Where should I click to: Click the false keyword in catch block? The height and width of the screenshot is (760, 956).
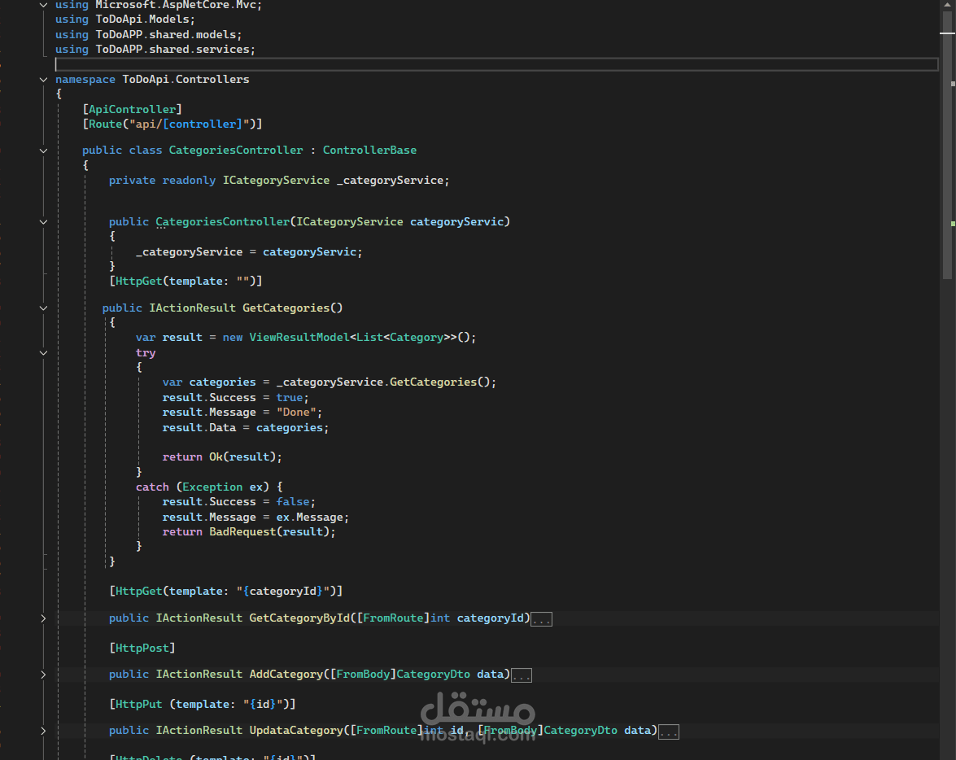[293, 501]
